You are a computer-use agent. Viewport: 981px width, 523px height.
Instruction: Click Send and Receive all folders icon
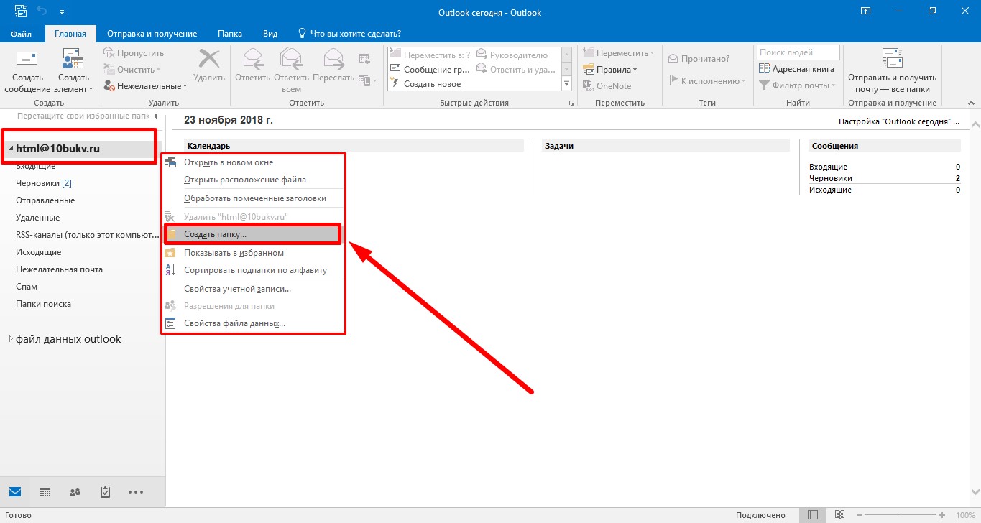pos(892,62)
